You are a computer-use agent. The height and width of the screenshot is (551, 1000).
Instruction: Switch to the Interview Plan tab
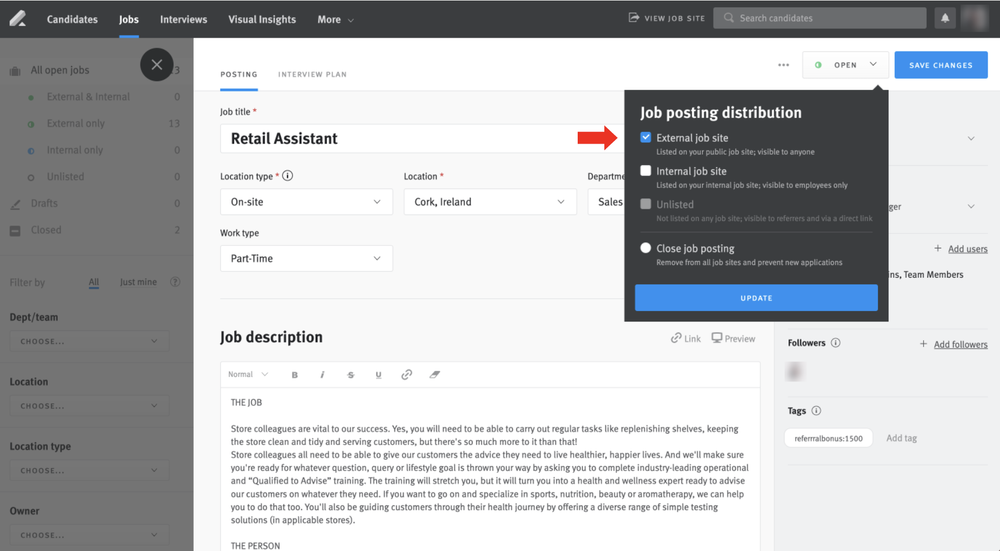click(x=312, y=74)
